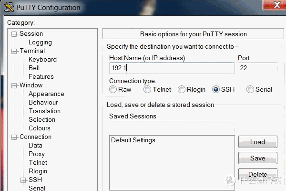The image size is (286, 191).
Task: Open the Serial category in tree
Action: click(x=37, y=188)
